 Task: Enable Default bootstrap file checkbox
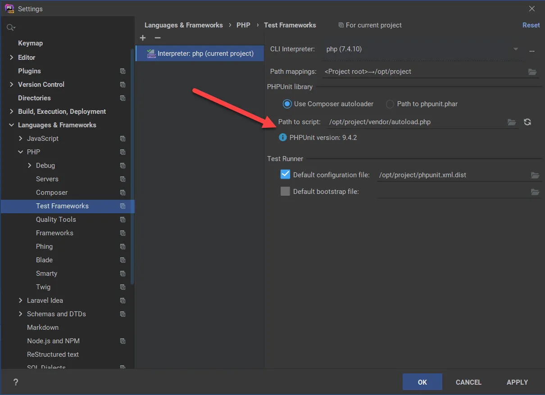click(285, 191)
